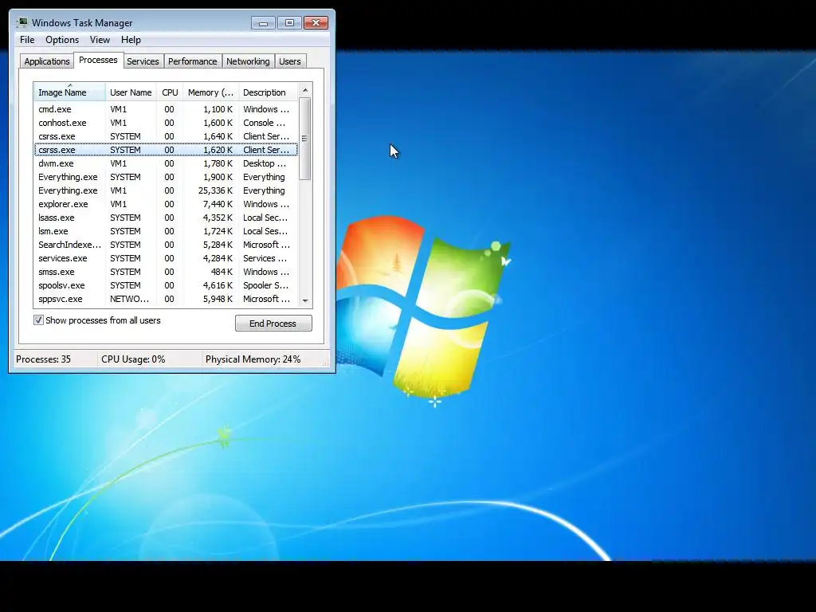Toggle Show processes from all users
This screenshot has width=816, height=612.
point(38,320)
